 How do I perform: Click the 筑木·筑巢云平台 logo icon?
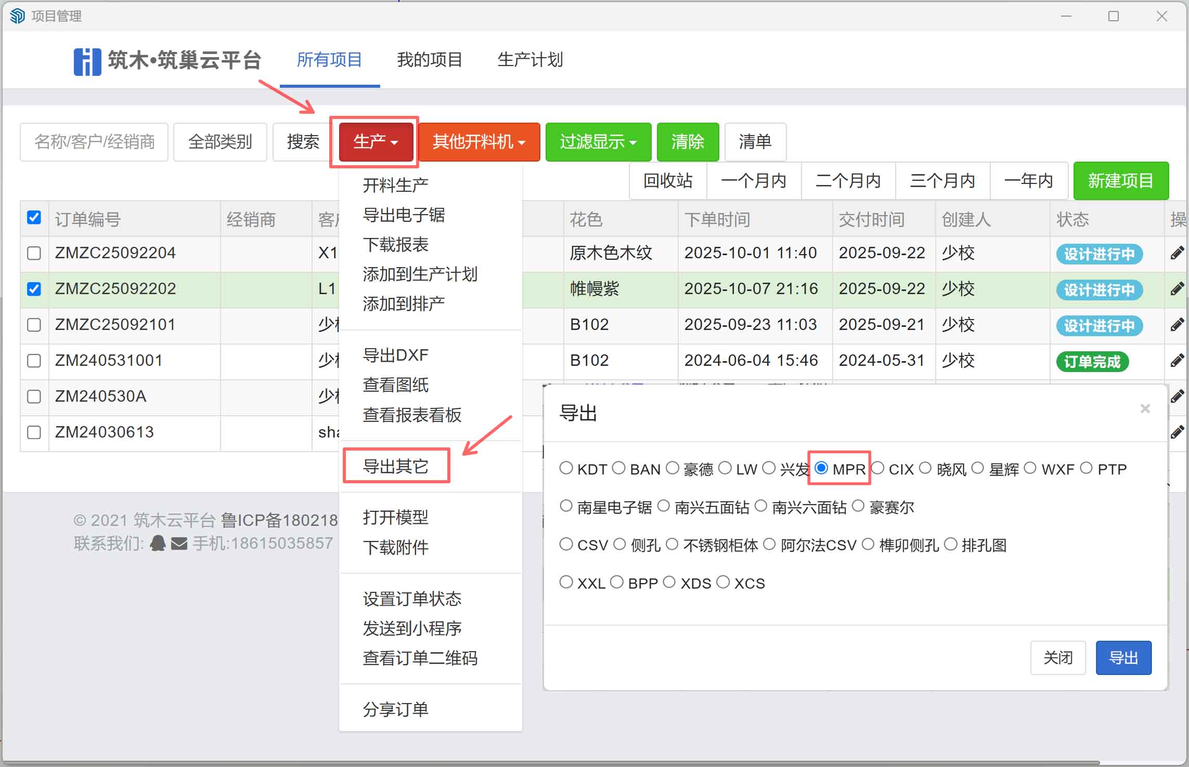(x=87, y=61)
